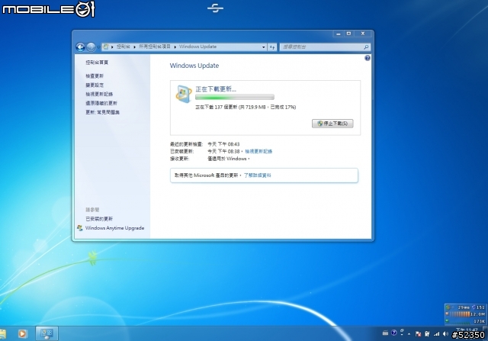Click the volume speaker tray icon
The width and height of the screenshot is (488, 341).
(445, 334)
